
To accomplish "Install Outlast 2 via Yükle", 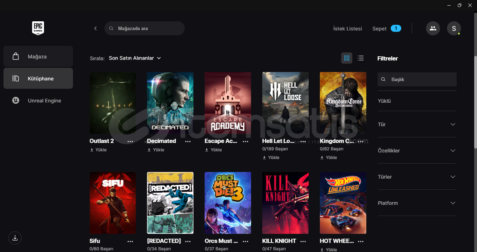I will pos(98,150).
